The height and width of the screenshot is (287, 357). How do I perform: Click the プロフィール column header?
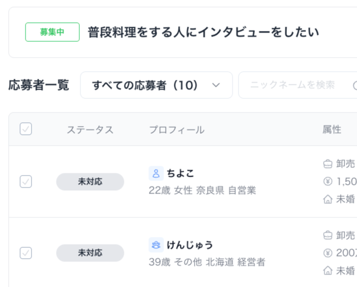coord(177,129)
